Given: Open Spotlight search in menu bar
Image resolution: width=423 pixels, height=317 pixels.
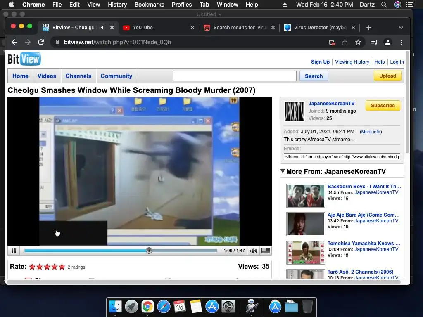Looking at the screenshot, I should click(x=384, y=5).
